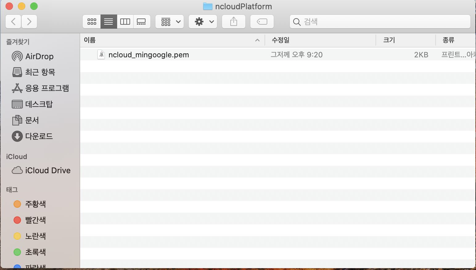Click the modified date 그저께 오후 9:20
Image resolution: width=476 pixels, height=270 pixels.
coord(297,55)
